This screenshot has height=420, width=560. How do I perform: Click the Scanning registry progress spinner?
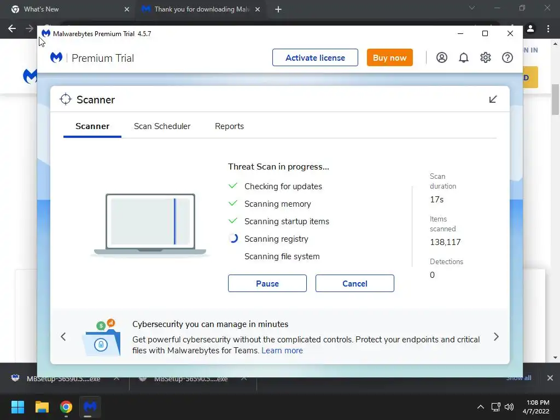tap(233, 238)
